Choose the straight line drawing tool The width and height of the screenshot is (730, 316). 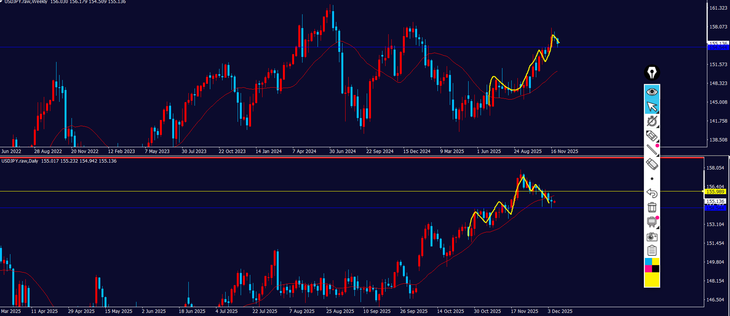[652, 150]
